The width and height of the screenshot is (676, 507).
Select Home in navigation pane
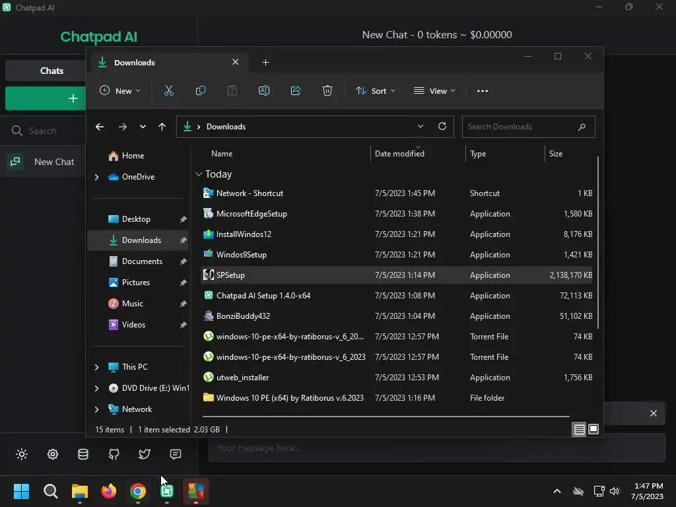coord(133,156)
